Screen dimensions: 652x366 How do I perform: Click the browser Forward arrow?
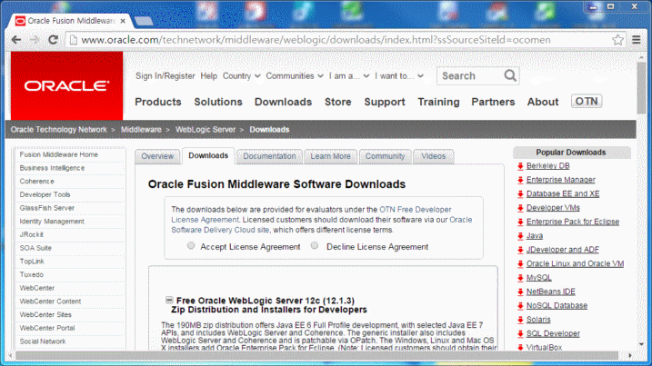pos(35,40)
